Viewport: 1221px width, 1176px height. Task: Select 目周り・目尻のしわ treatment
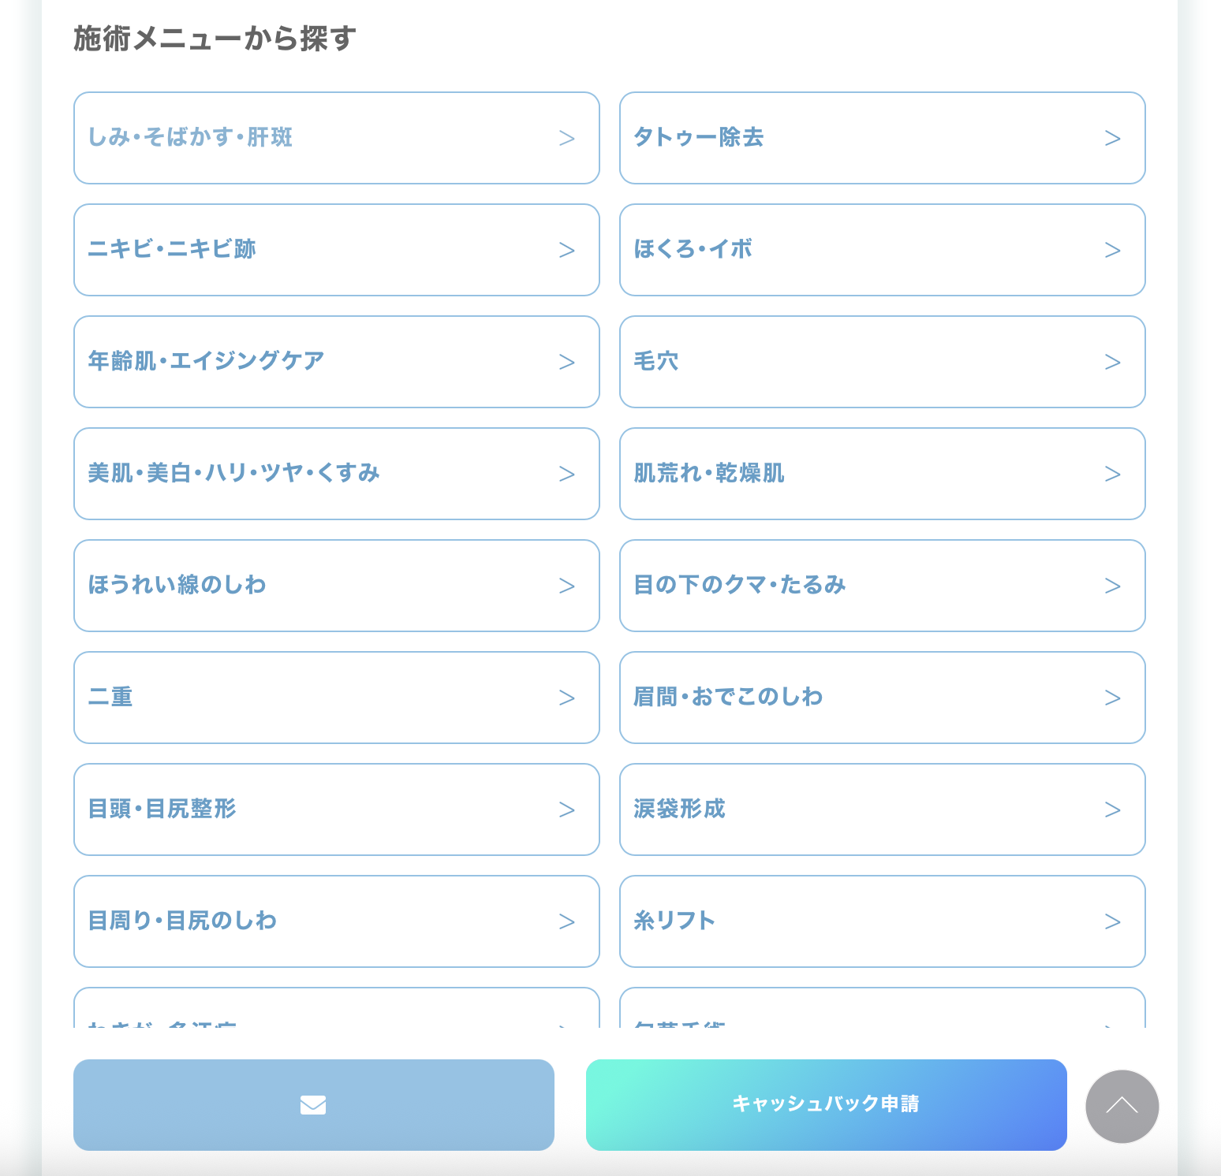(336, 921)
